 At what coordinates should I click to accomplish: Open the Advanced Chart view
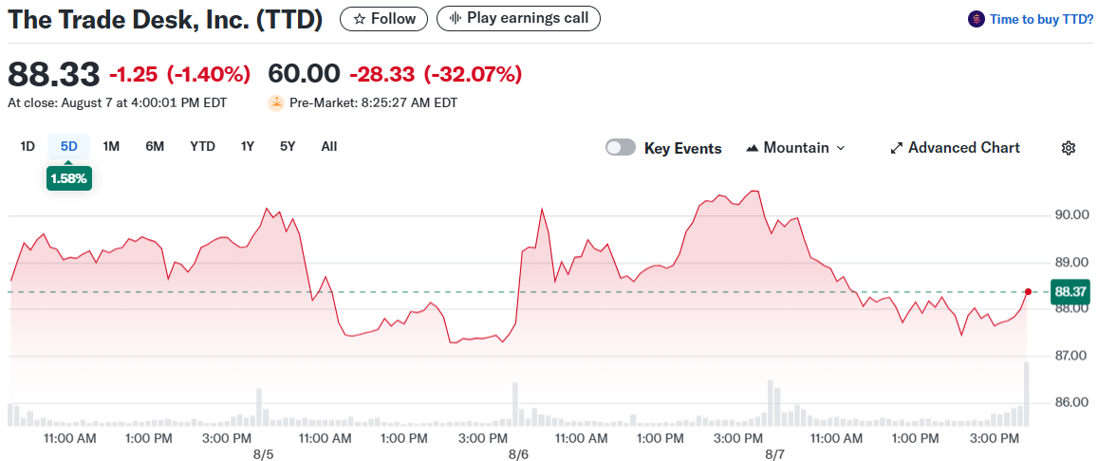pos(955,148)
